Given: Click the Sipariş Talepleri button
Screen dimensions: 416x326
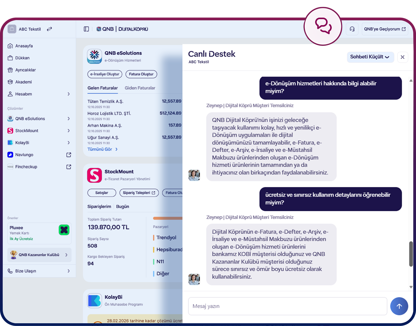Looking at the screenshot, I should pos(139,193).
